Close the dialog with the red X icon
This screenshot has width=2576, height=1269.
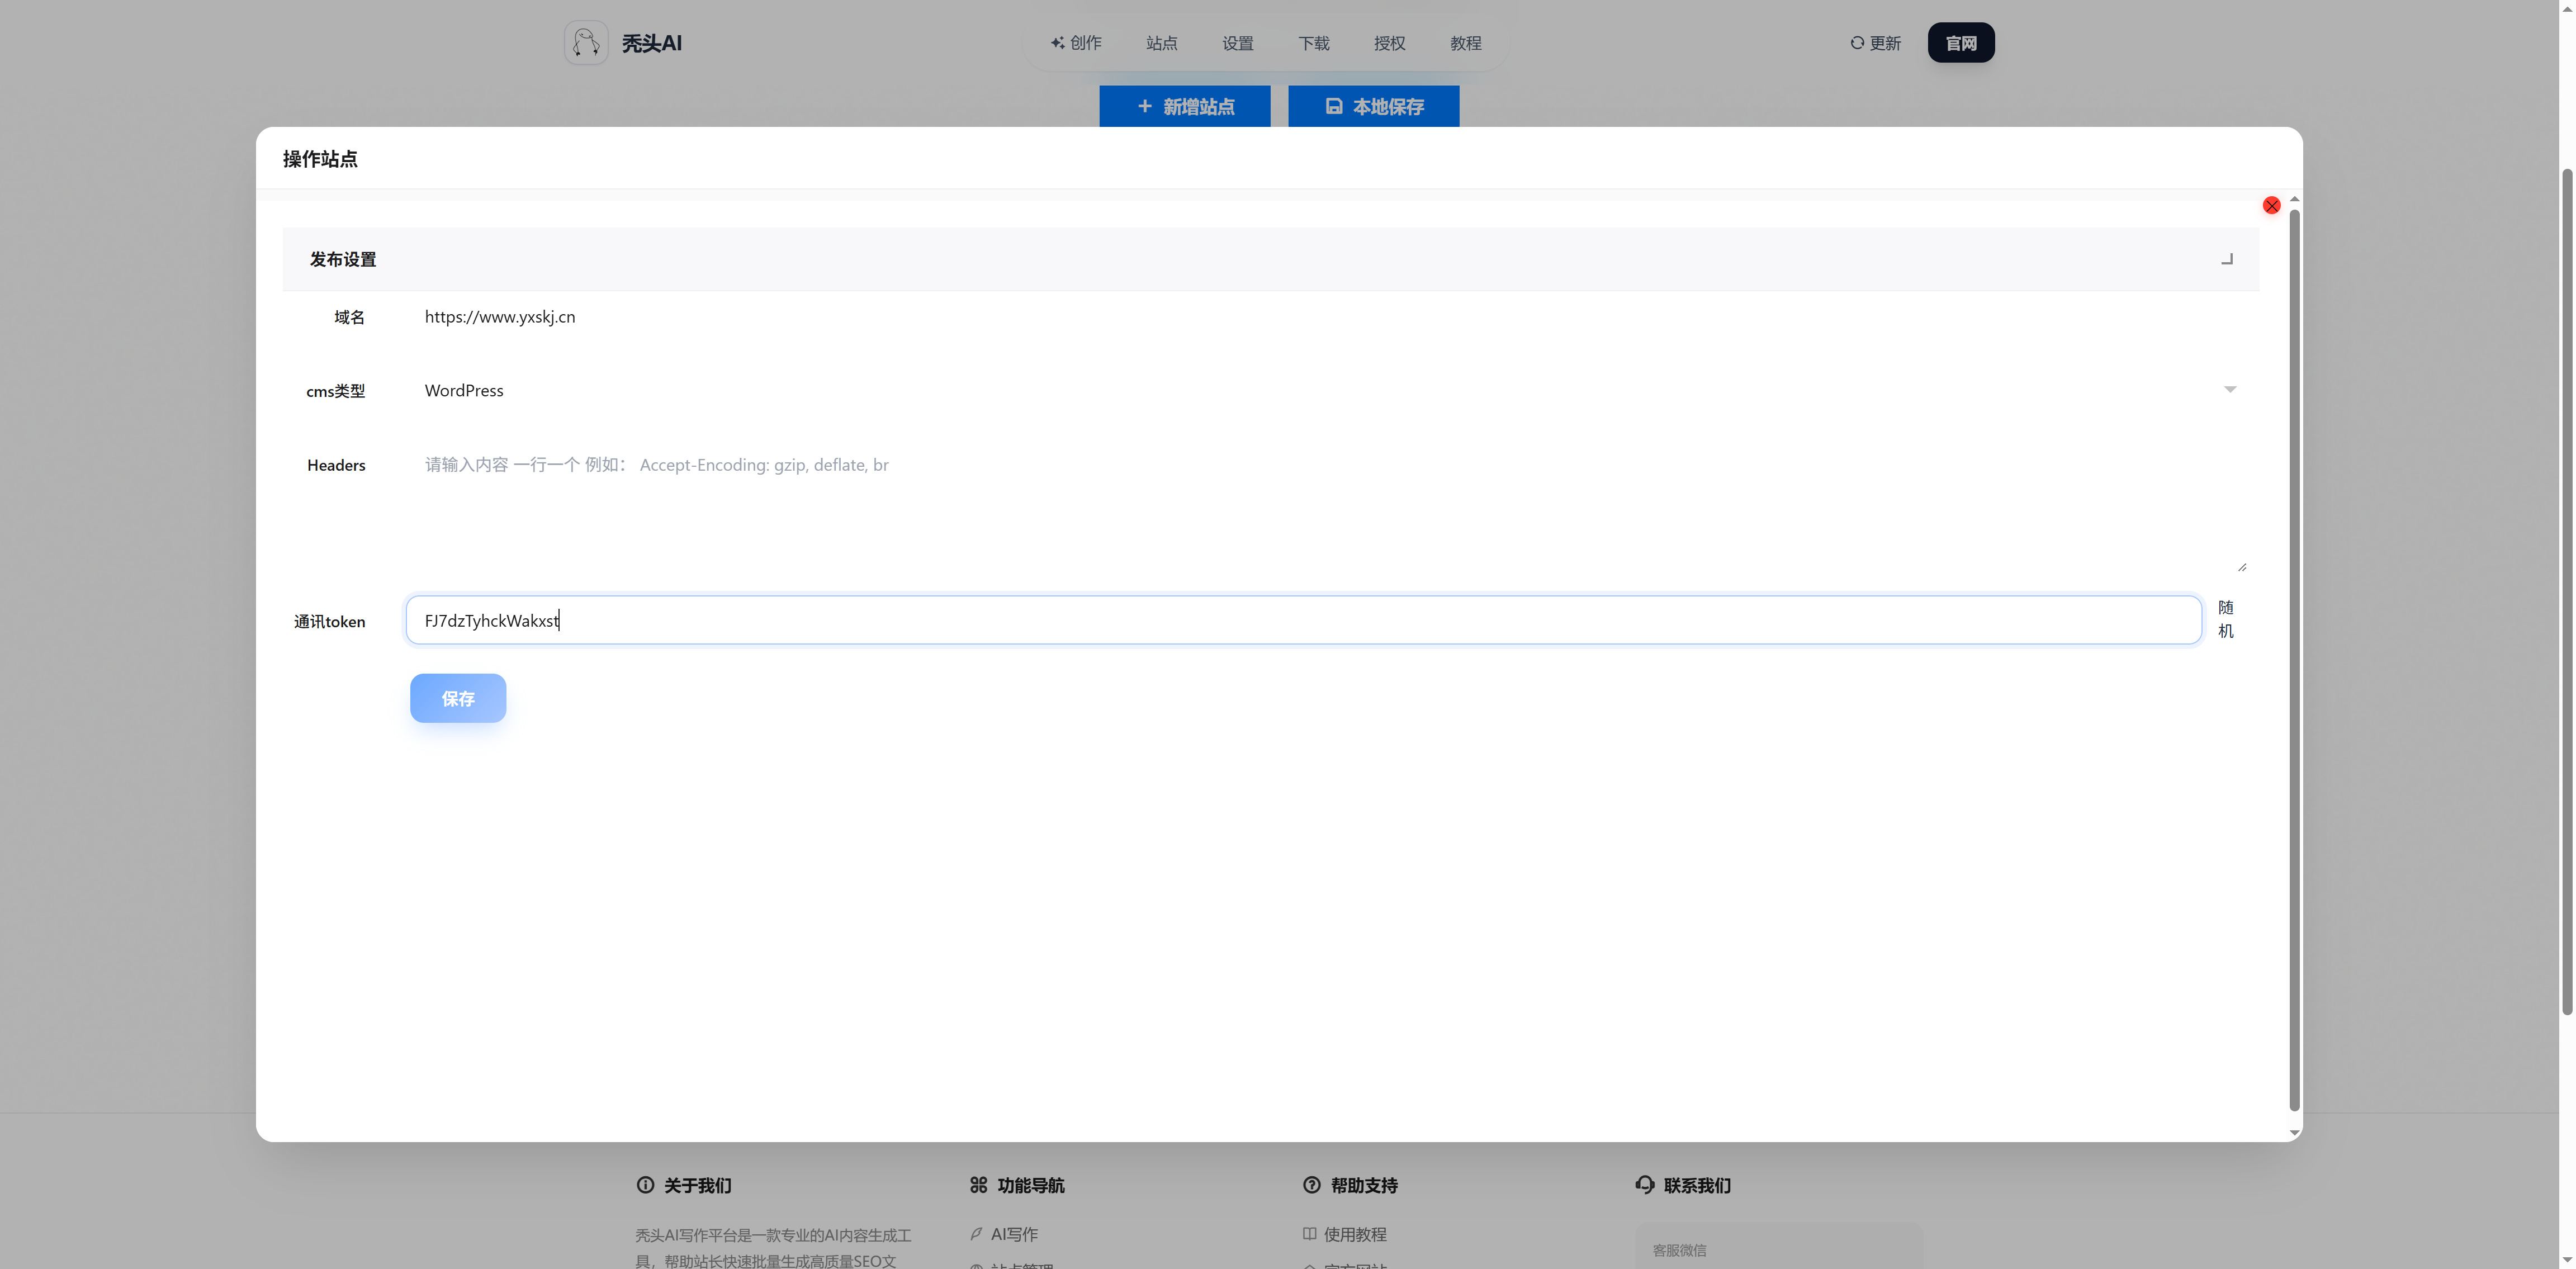[2271, 205]
